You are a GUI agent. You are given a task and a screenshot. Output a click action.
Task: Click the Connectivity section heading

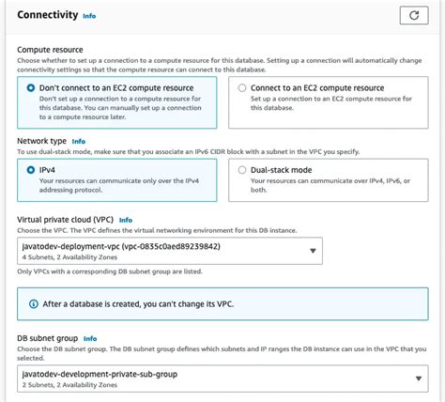pos(48,15)
